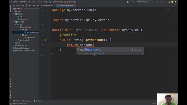Viewport: 187px width, 105px height.
Task: Collapse the my.service package arrow
Action: (18, 27)
